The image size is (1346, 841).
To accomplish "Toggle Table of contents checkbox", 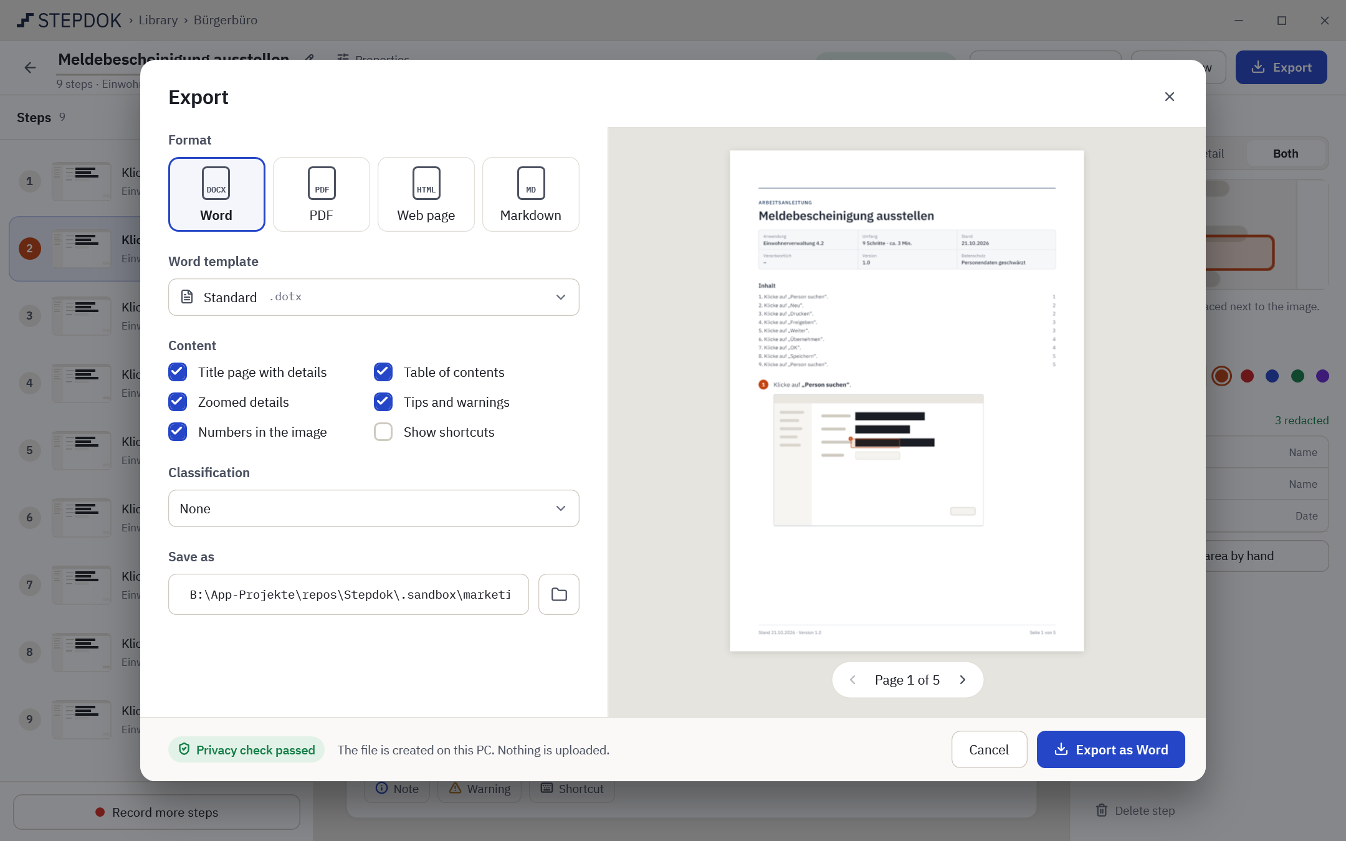I will (x=383, y=372).
